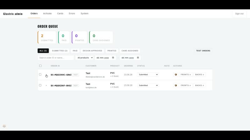Click the Sign out button
Screen dimensions: 250x140
pos(239,14)
